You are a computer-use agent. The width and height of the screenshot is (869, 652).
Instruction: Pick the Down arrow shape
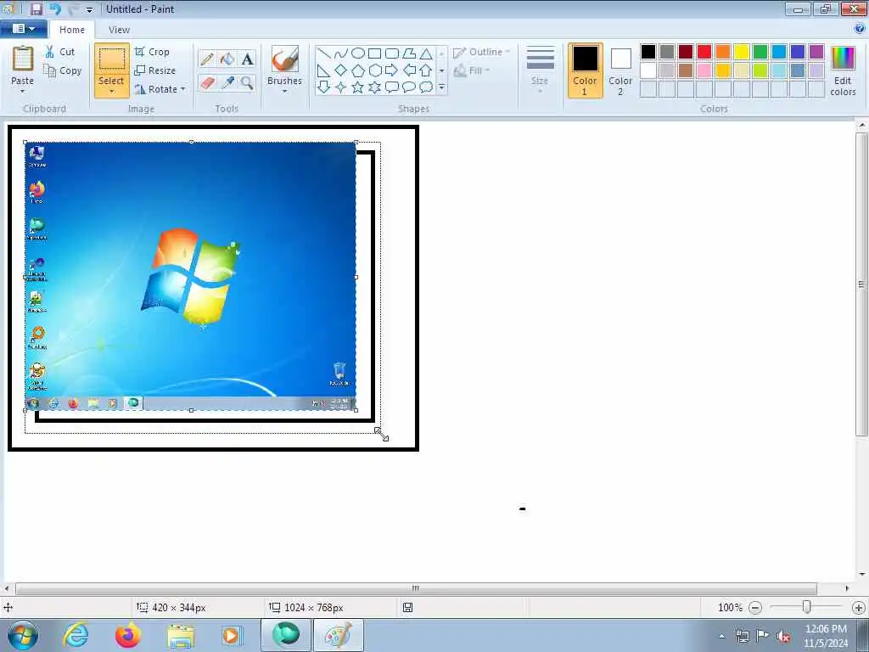pos(324,87)
